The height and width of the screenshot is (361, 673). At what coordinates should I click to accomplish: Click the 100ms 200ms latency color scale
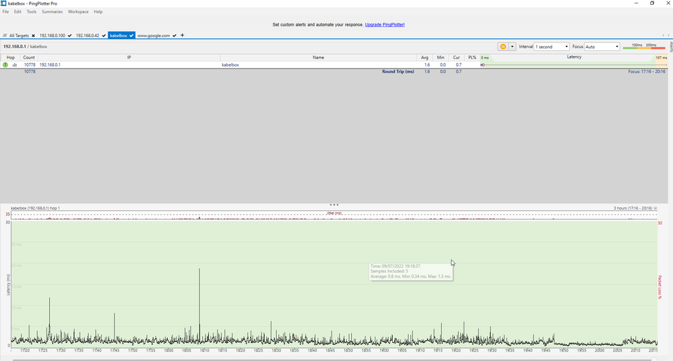pos(644,46)
